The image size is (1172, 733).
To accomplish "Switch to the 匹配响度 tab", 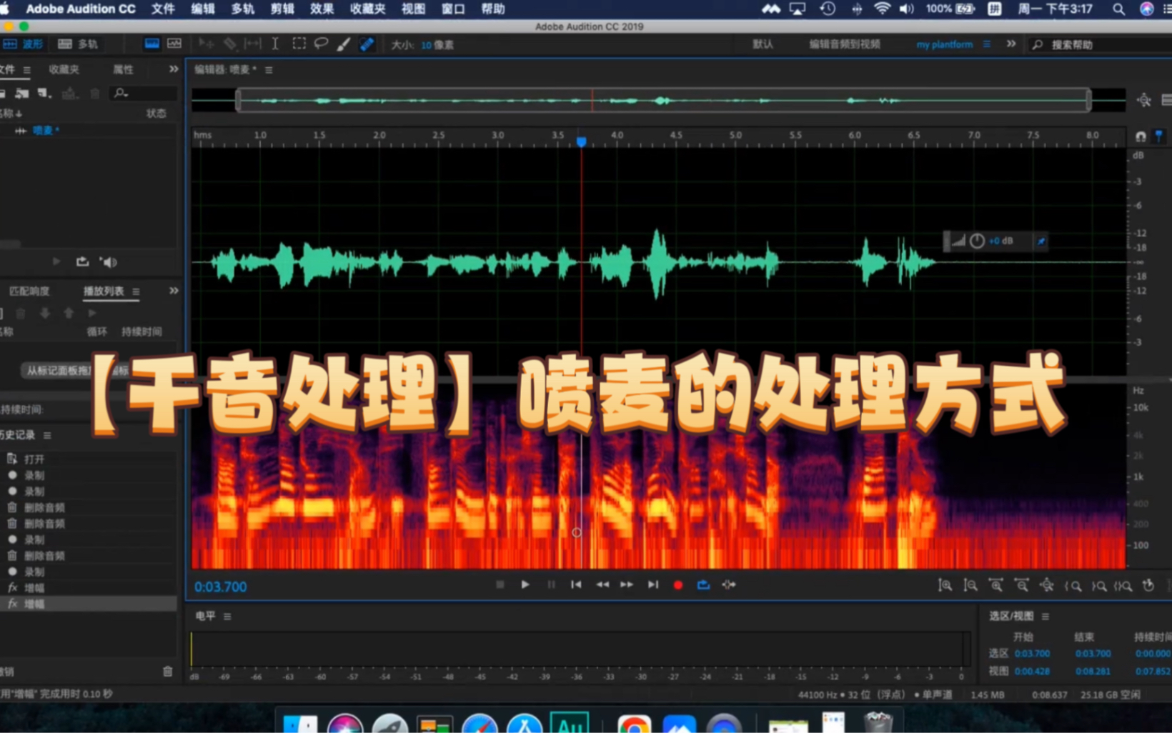I will [30, 291].
